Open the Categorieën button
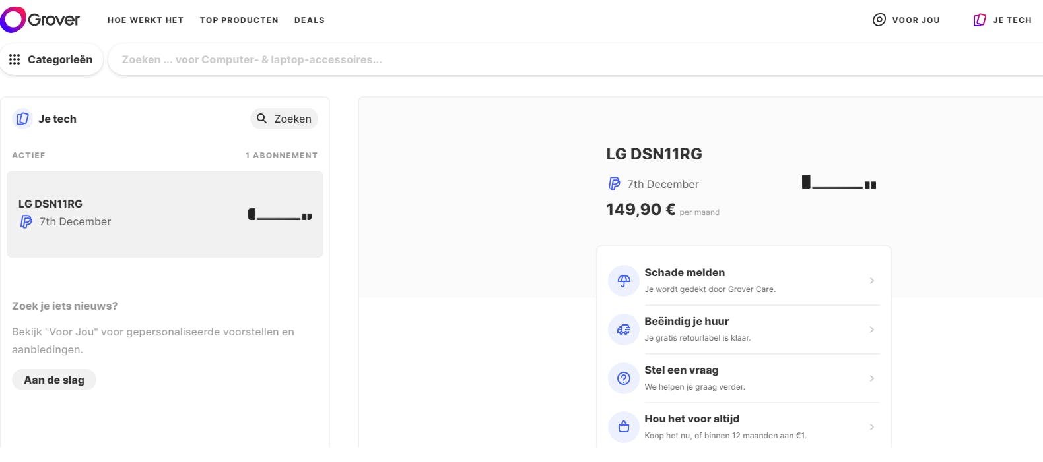Image resolution: width=1043 pixels, height=462 pixels. pyautogui.click(x=51, y=59)
